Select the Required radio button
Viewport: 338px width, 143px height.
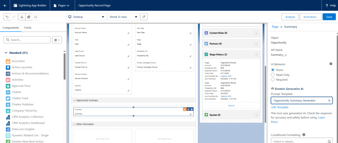point(273,79)
